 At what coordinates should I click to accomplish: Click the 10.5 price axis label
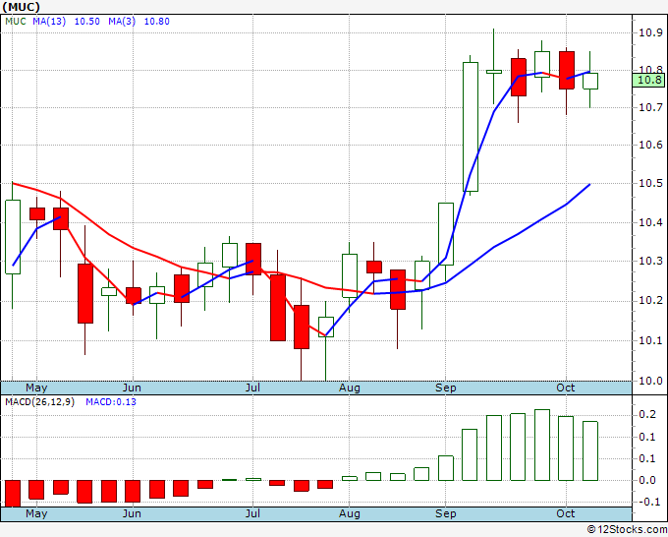pos(650,183)
